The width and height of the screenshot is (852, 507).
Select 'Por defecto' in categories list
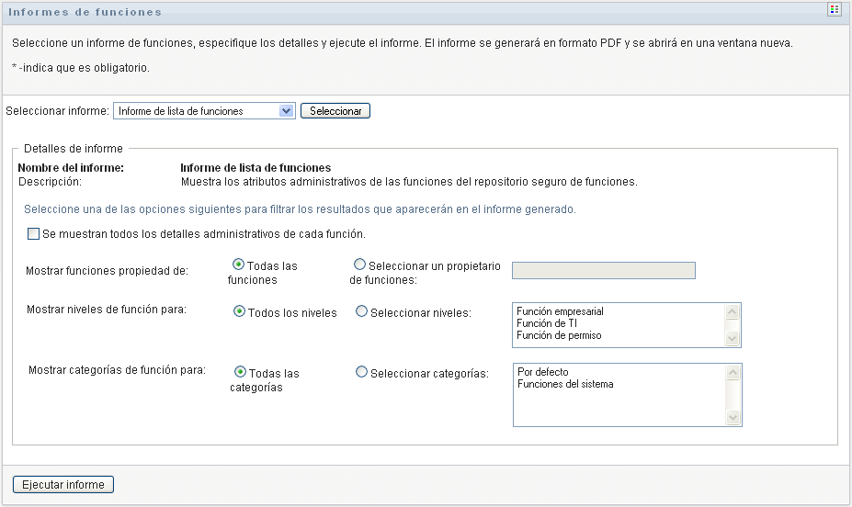click(543, 372)
